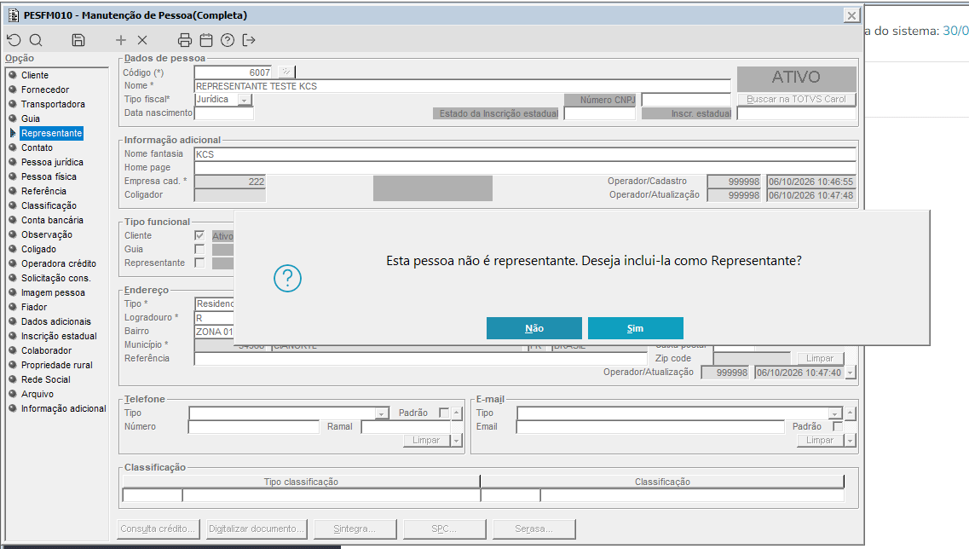
Task: Open the dropdown beside Endereço update timestamp
Action: (x=851, y=373)
